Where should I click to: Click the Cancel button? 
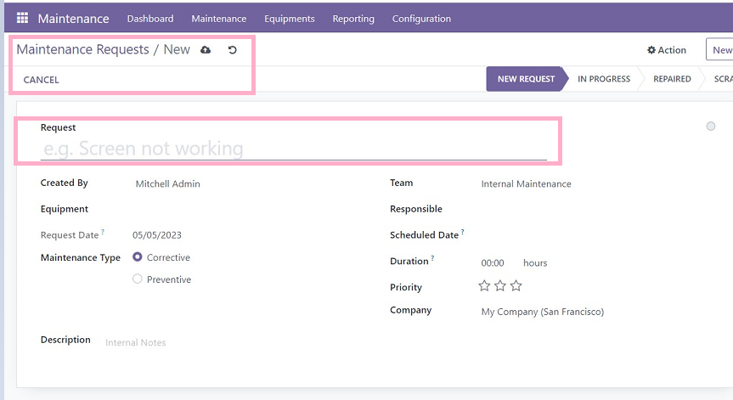tap(41, 80)
